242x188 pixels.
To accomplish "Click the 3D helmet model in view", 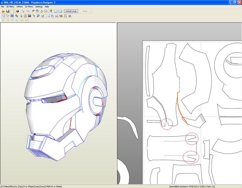I will (60, 106).
